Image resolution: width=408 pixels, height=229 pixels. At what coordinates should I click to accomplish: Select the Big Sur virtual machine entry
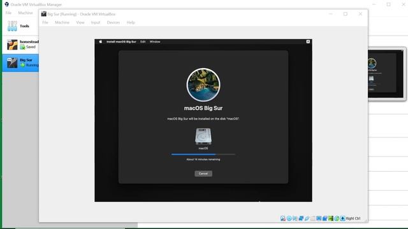(x=21, y=62)
